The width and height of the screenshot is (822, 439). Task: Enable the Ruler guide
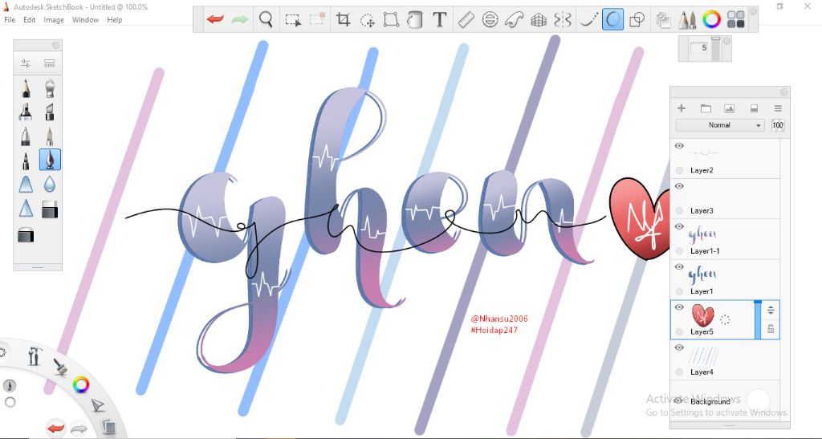pyautogui.click(x=466, y=20)
